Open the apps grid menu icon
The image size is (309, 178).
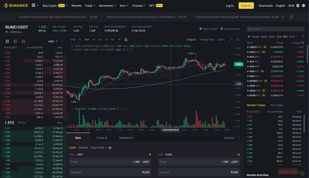[x=33, y=5]
